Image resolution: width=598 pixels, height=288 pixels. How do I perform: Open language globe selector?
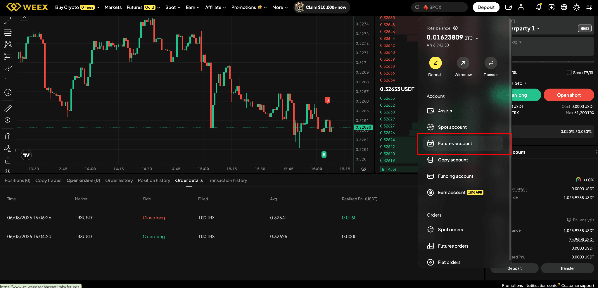pos(564,7)
